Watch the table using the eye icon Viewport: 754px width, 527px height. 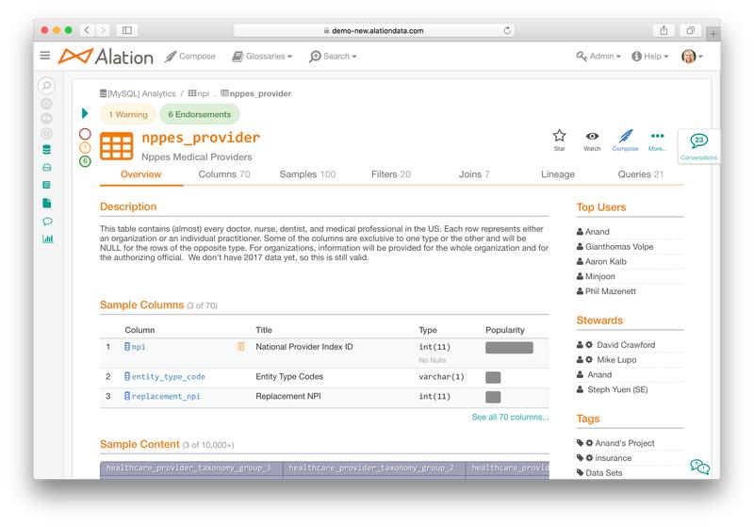click(592, 140)
